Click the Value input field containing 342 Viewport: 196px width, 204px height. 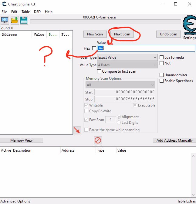pos(146,48)
